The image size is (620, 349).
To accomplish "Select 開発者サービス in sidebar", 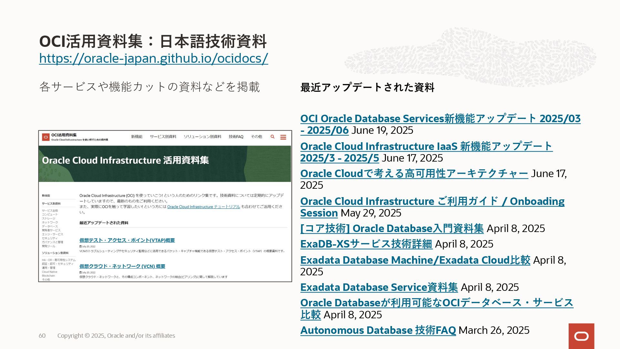I will click(51, 230).
